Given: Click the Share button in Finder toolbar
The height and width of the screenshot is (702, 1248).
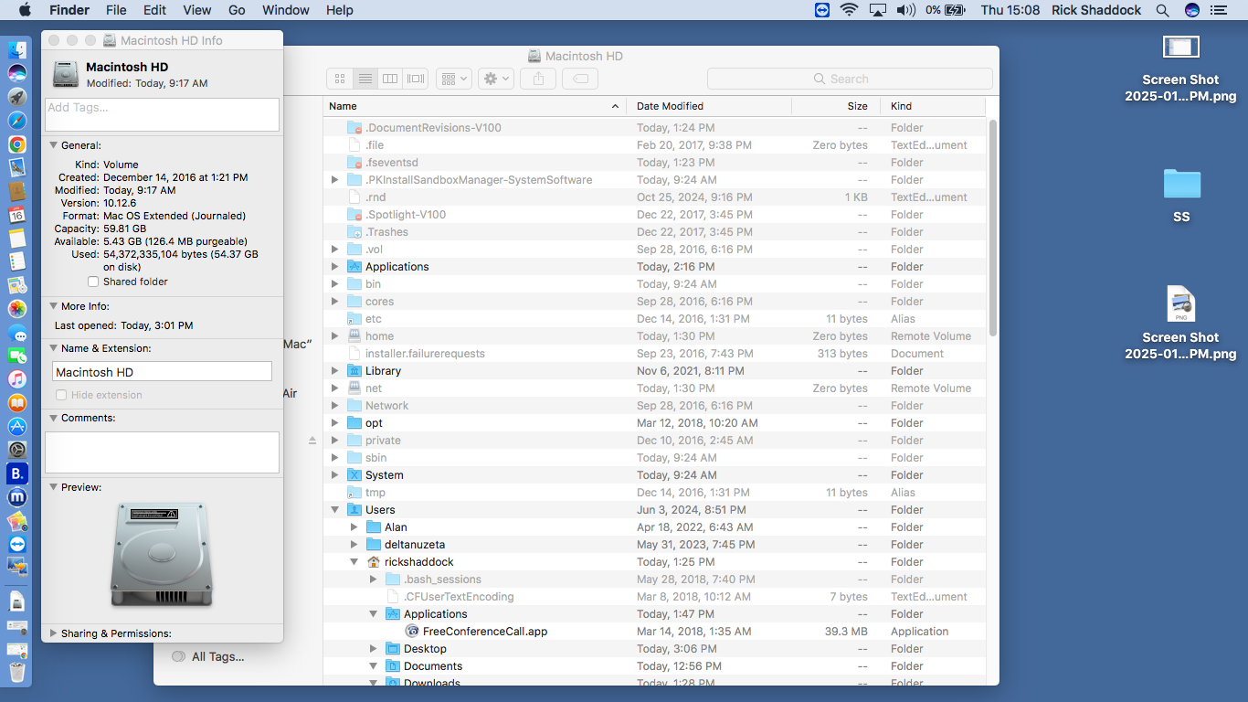Looking at the screenshot, I should pyautogui.click(x=538, y=79).
